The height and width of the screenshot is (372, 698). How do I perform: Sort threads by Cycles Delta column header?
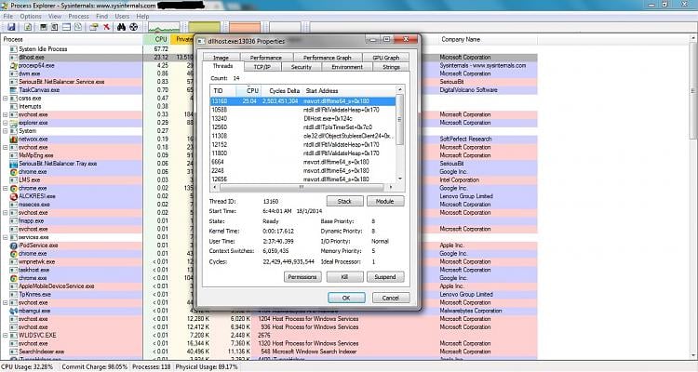282,90
